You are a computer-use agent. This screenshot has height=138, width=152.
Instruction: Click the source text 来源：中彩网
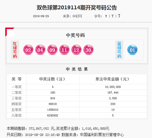click(x=72, y=16)
